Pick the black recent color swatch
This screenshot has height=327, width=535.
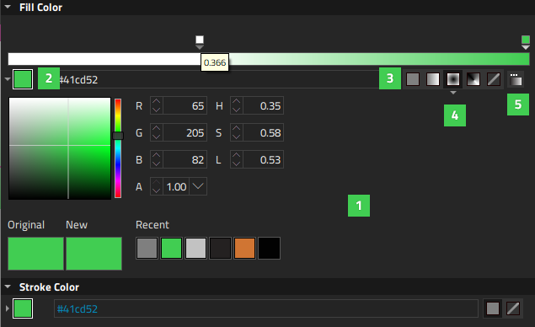(270, 248)
